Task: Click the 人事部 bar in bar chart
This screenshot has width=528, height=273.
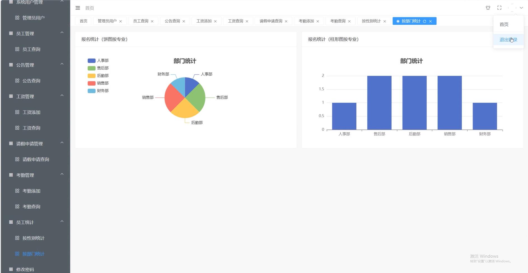Action: pos(344,116)
